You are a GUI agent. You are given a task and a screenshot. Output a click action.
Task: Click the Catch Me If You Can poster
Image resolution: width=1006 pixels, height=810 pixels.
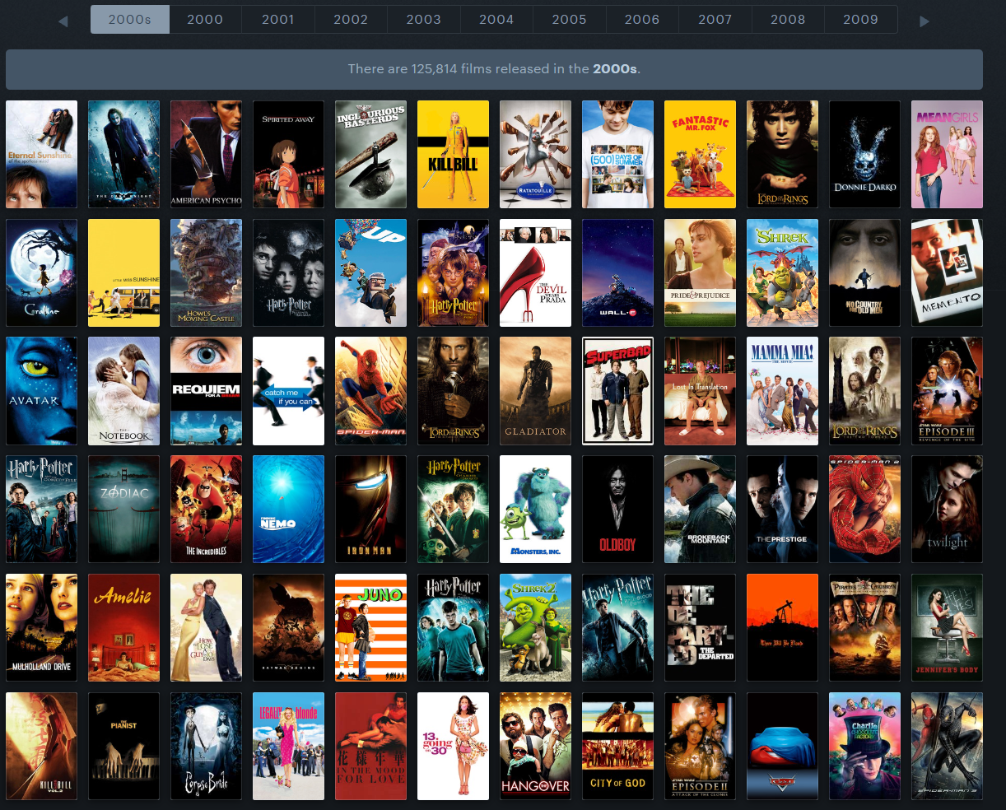(288, 391)
